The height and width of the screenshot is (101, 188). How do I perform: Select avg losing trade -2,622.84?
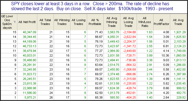(x=130, y=37)
